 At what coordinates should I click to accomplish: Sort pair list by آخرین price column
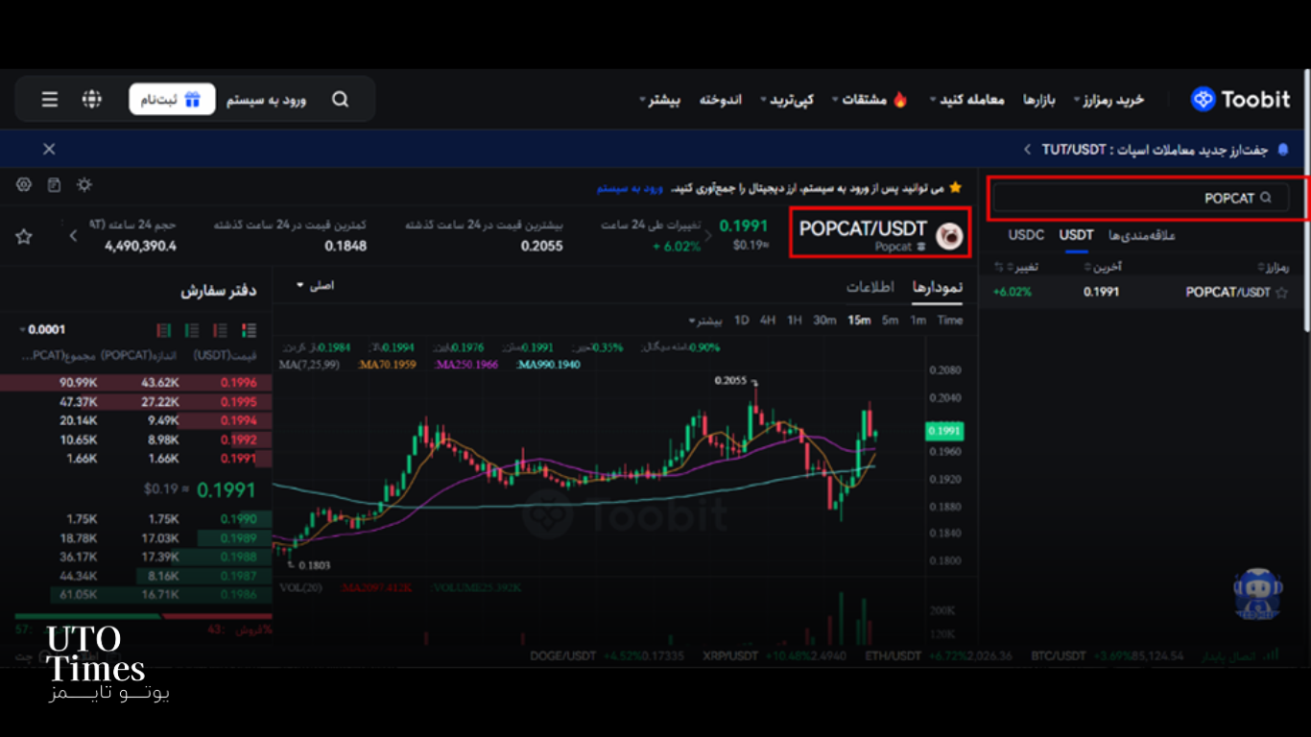(1105, 267)
